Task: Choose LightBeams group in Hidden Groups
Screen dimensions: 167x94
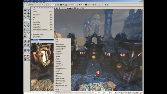Action: (63, 51)
